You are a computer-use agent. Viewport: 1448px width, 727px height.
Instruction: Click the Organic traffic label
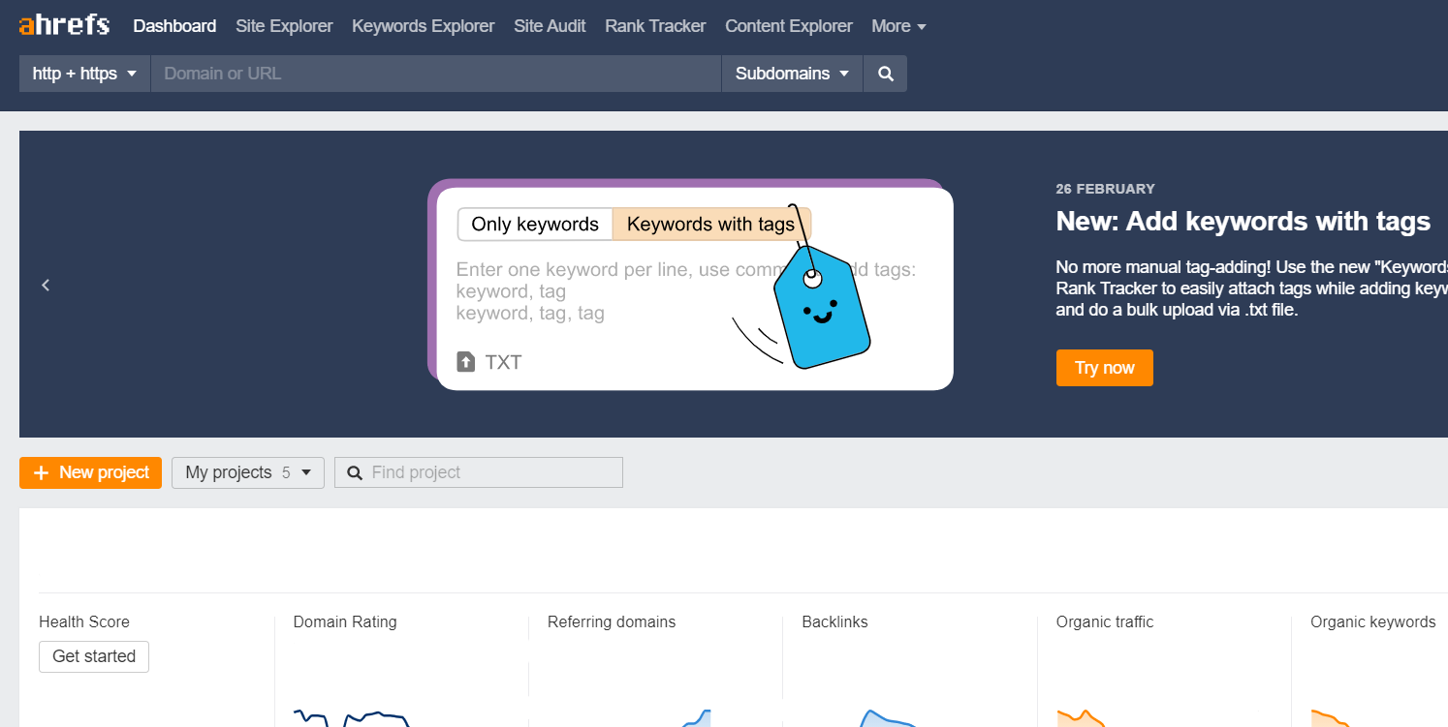coord(1105,621)
